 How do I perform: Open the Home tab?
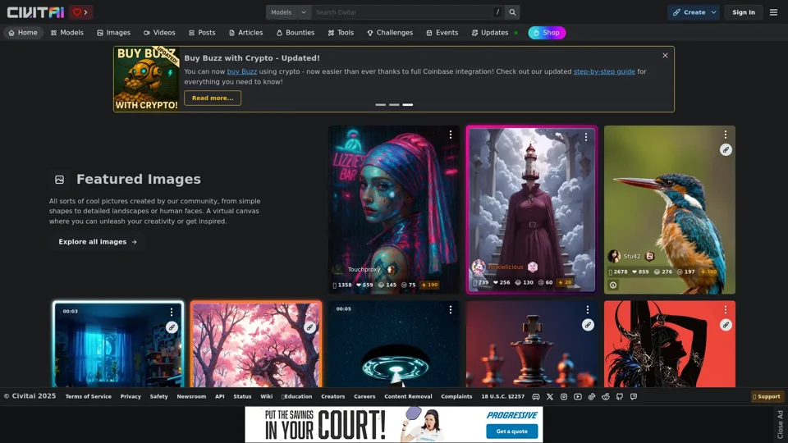[23, 33]
